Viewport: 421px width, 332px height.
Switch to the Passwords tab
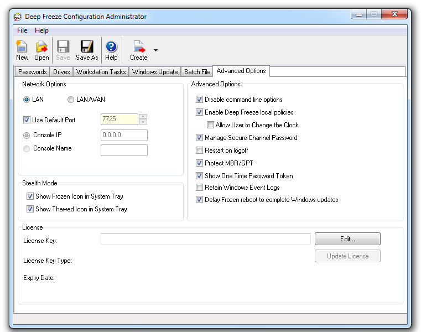coord(32,72)
